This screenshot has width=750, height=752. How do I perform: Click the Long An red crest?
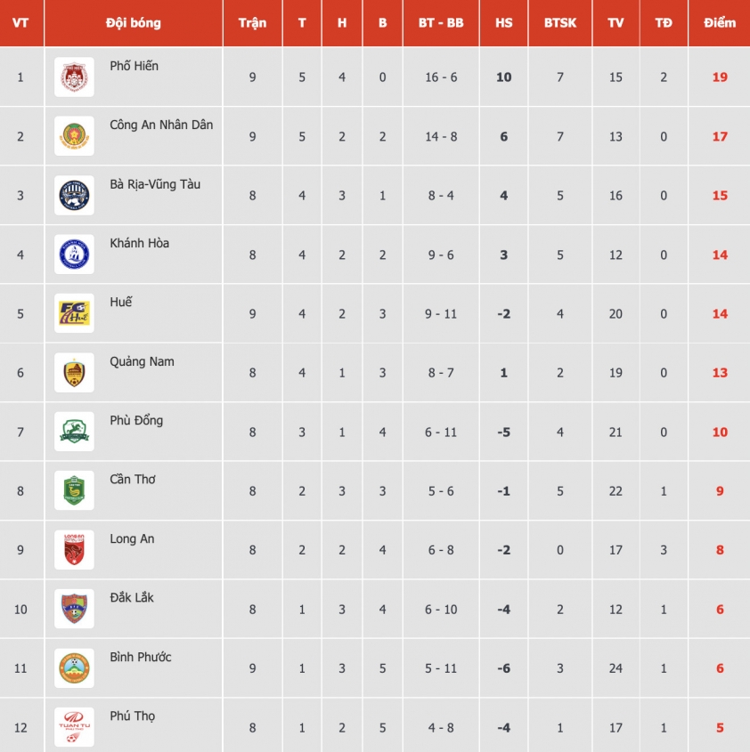click(x=74, y=550)
